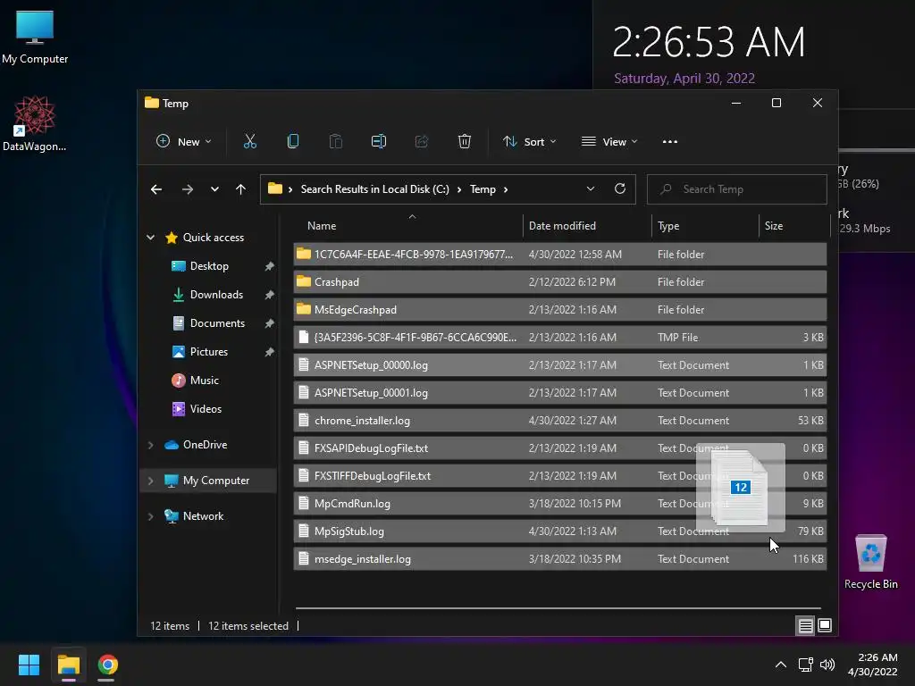The width and height of the screenshot is (915, 686).
Task: Select Recycle Bin on desktop
Action: coord(870,561)
